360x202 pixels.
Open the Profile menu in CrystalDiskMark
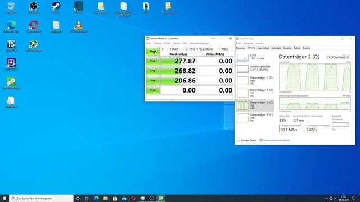[167, 43]
